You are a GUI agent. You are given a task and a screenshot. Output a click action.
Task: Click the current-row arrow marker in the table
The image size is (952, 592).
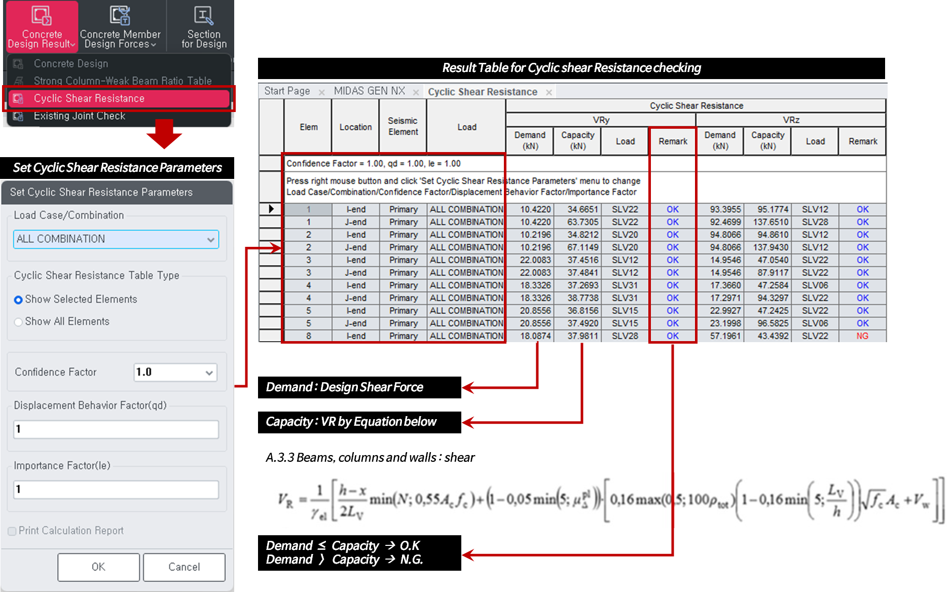[271, 209]
